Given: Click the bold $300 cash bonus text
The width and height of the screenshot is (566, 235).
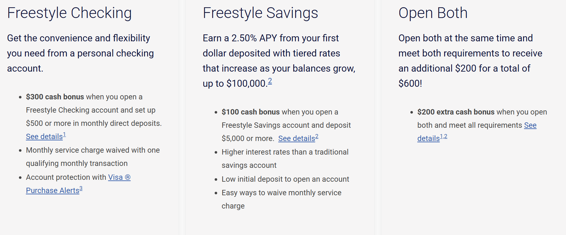Looking at the screenshot, I should click(55, 97).
